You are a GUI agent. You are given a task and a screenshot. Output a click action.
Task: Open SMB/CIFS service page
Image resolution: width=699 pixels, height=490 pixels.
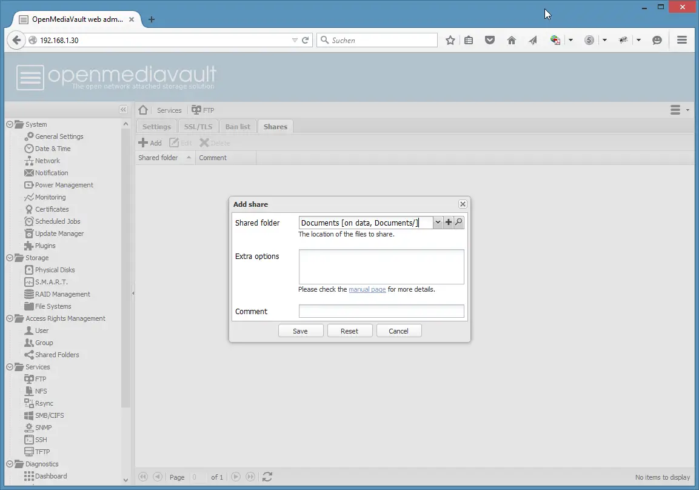point(49,415)
